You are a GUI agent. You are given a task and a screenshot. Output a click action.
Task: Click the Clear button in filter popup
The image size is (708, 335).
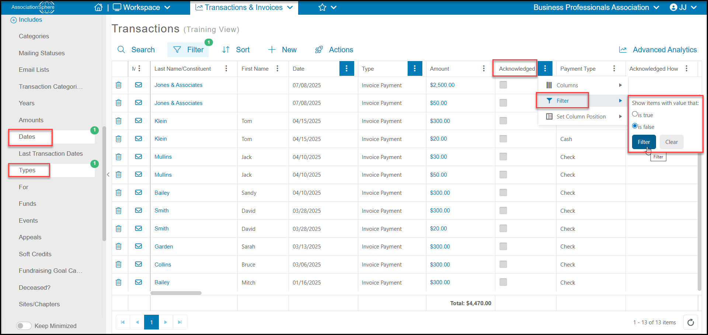tap(672, 142)
